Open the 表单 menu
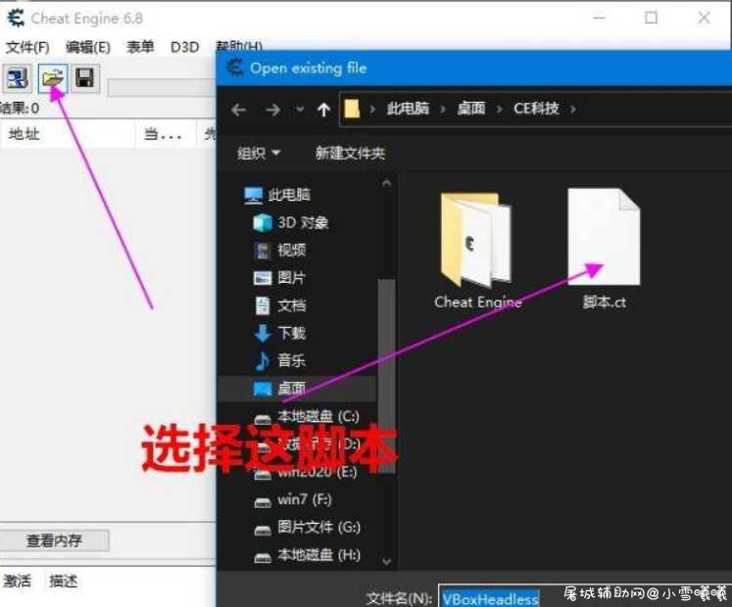732x607 pixels. click(139, 47)
